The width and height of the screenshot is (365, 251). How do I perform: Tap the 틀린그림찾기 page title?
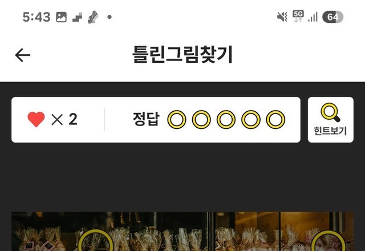point(182,55)
